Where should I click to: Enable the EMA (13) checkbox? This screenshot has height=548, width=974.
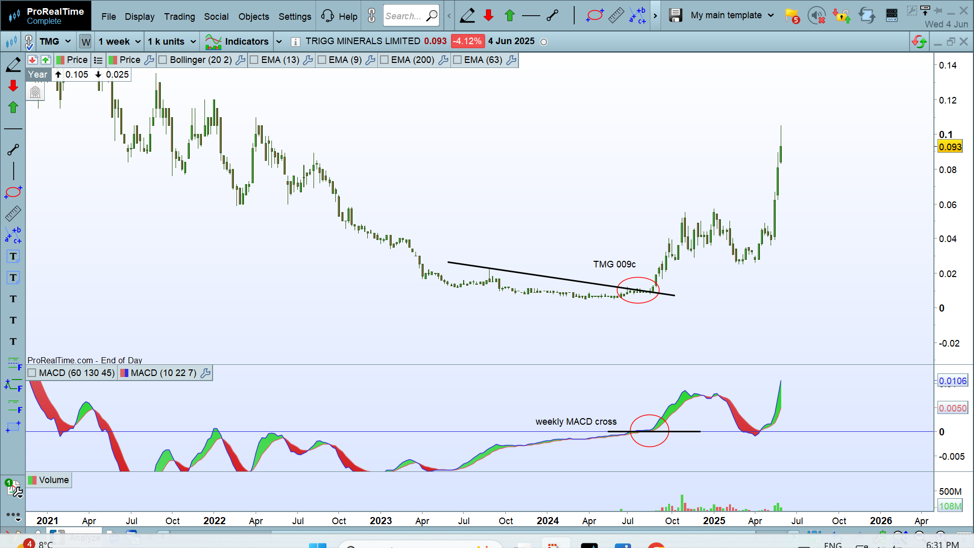click(254, 60)
